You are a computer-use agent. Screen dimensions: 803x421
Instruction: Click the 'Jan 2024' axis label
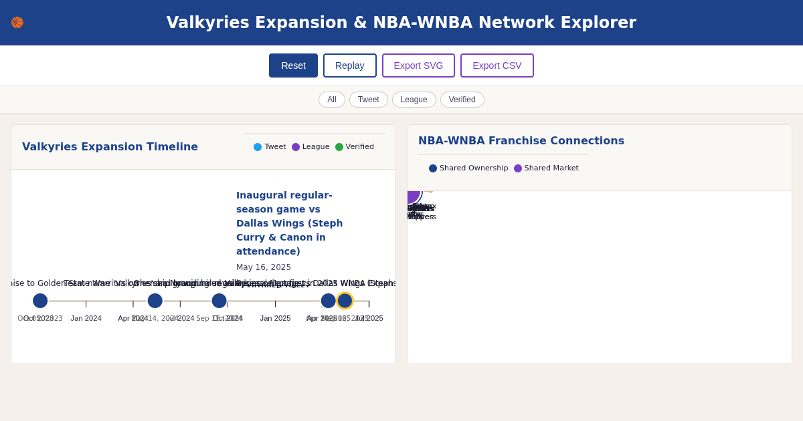click(86, 318)
